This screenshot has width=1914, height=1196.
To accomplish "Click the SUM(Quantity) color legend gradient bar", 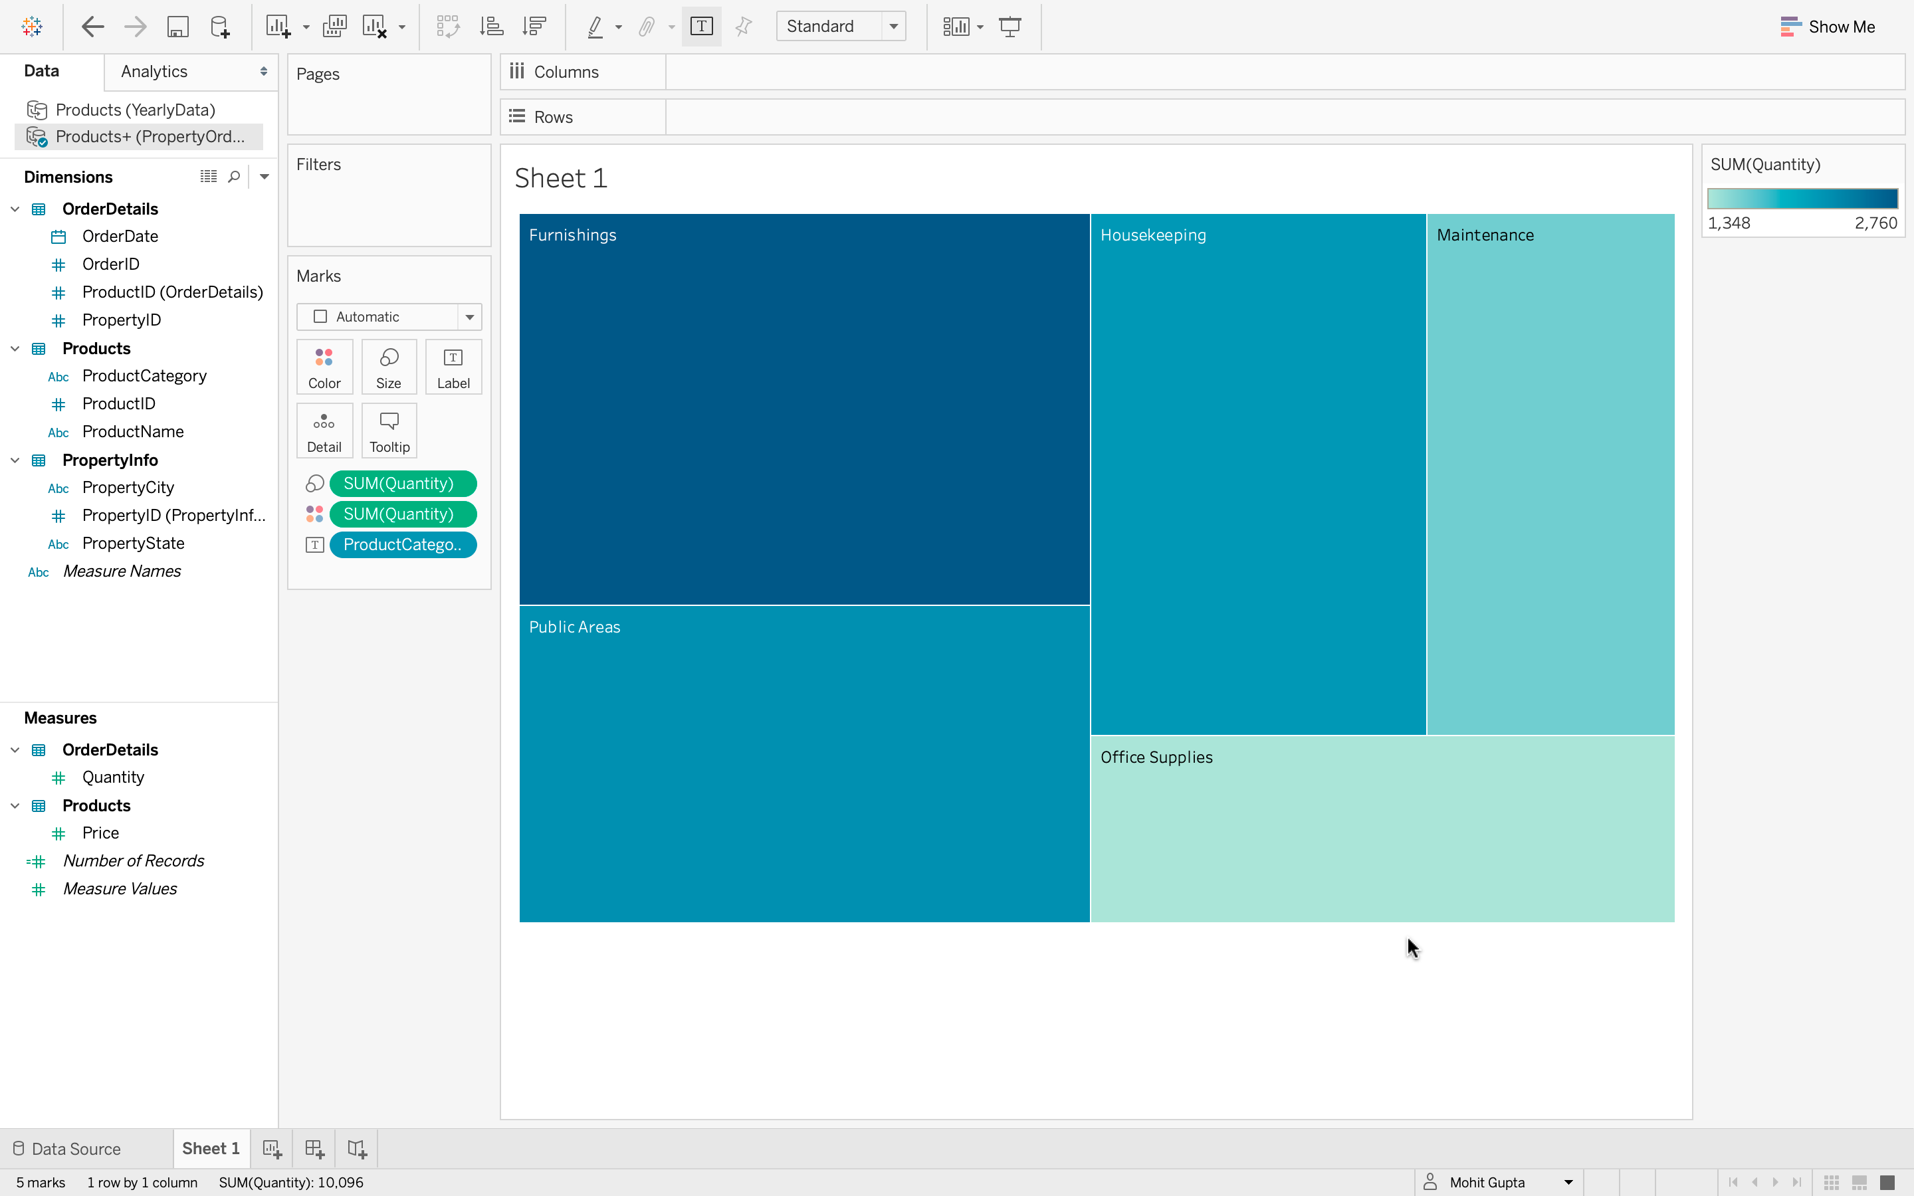I will [x=1802, y=199].
